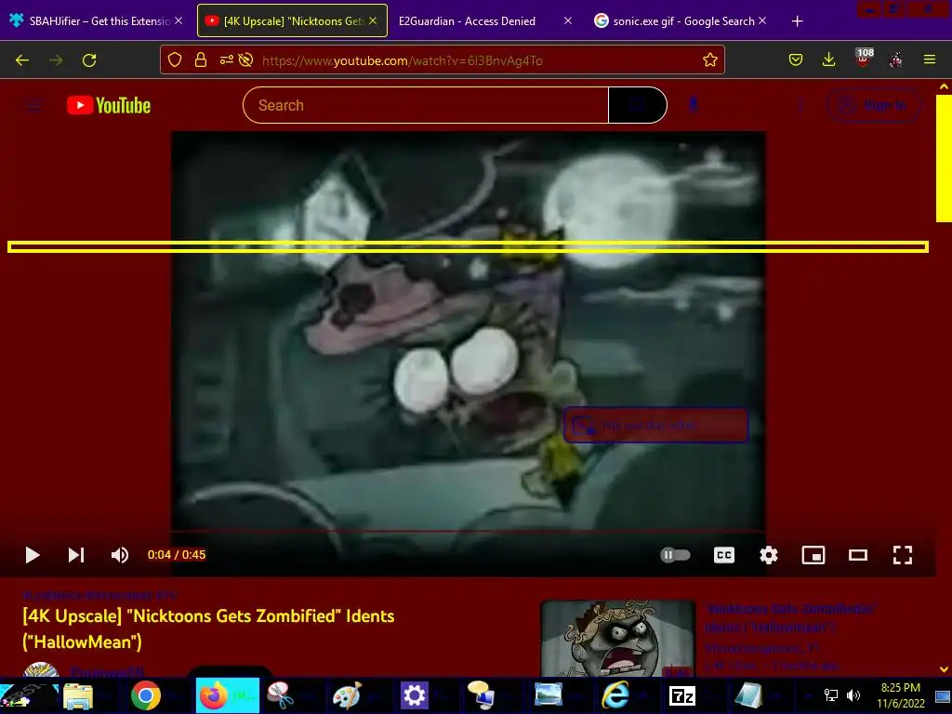
Task: Mute the video volume speaker icon
Action: click(120, 555)
